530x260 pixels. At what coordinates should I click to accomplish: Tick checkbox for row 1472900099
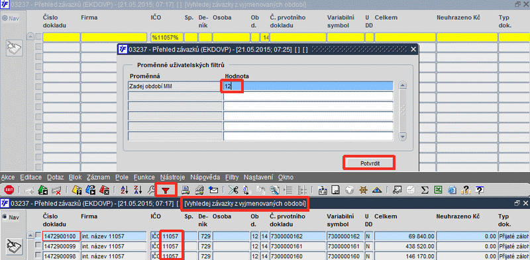tap(38, 245)
